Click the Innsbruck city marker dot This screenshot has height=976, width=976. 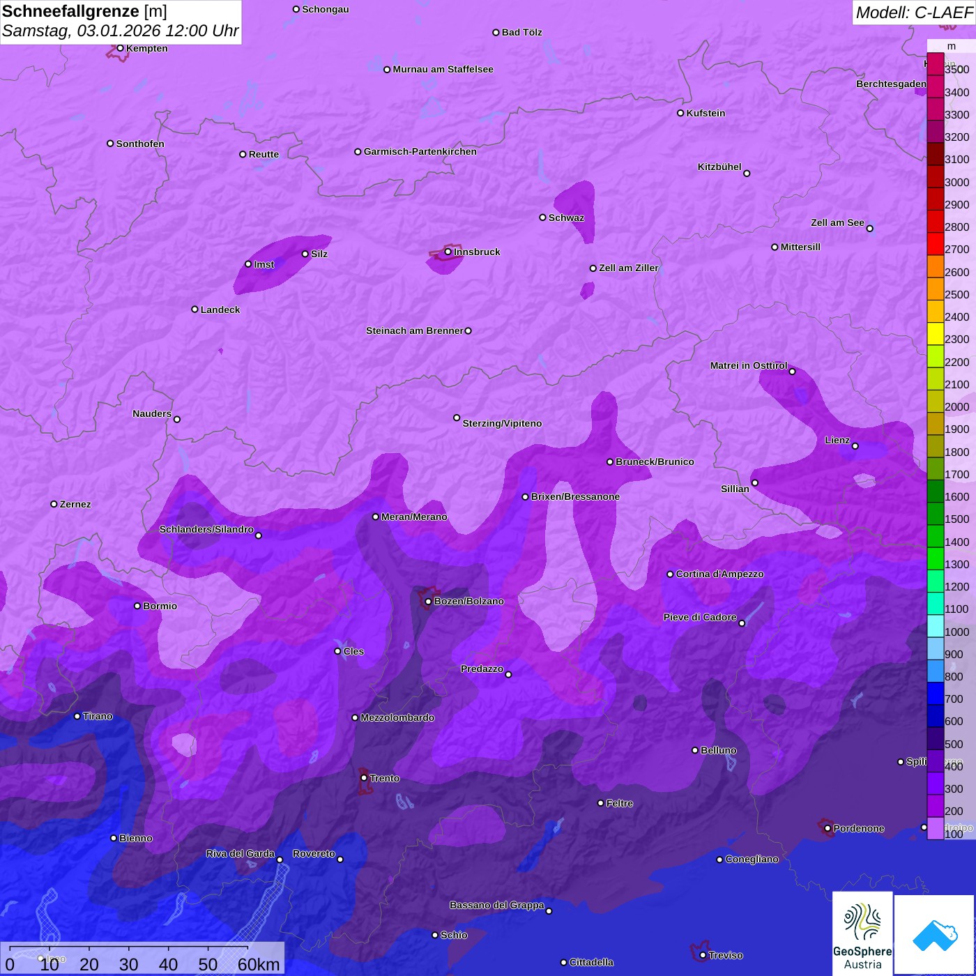448,252
